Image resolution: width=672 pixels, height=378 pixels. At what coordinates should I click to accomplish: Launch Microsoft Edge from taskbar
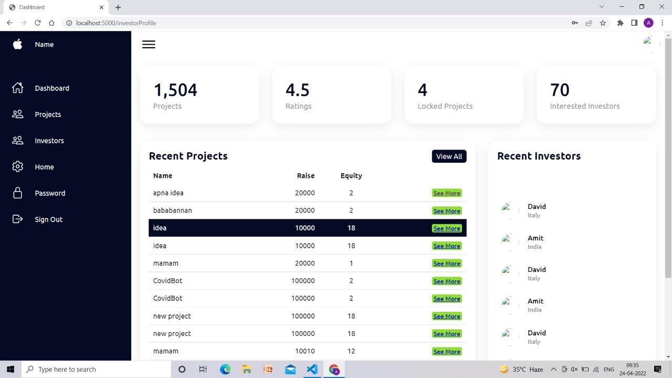pyautogui.click(x=225, y=369)
